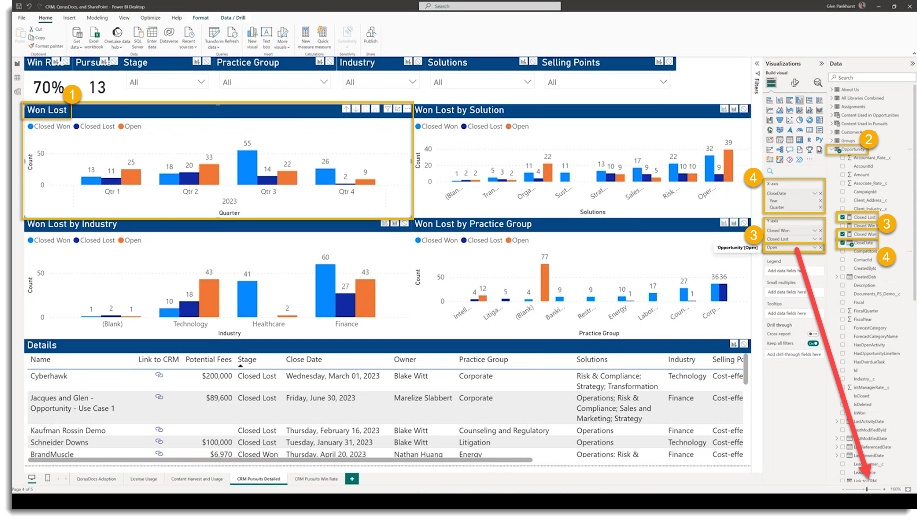Add a new report page
This screenshot has width=917, height=521.
pos(352,479)
